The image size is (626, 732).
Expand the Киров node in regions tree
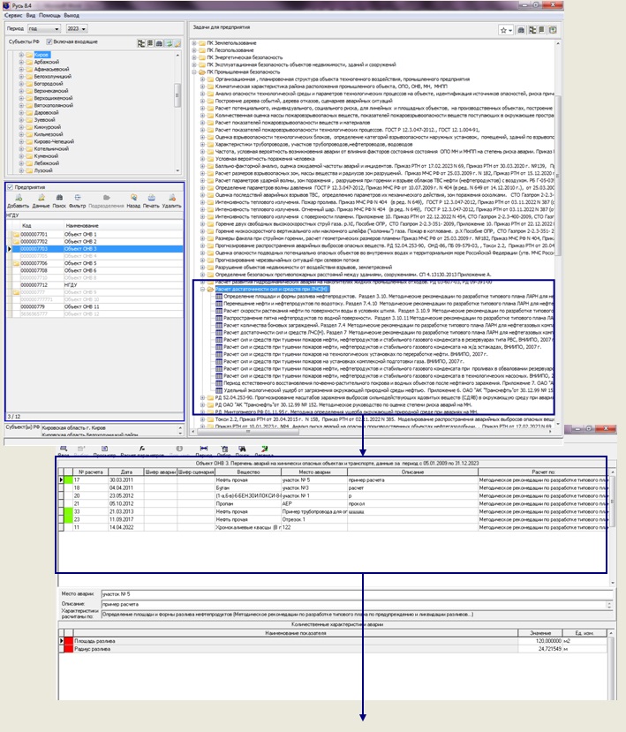coord(21,55)
